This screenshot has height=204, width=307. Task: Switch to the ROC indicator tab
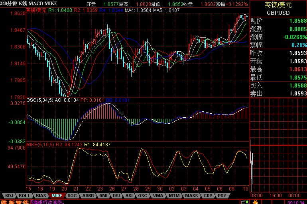tap(72, 196)
